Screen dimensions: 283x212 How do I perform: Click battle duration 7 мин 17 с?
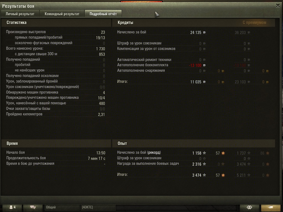click(x=96, y=158)
